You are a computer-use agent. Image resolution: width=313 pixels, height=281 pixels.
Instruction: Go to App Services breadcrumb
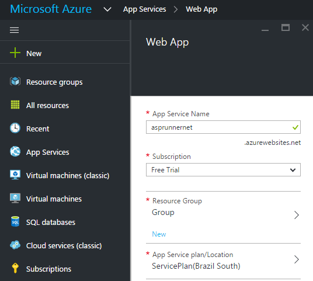coord(144,9)
